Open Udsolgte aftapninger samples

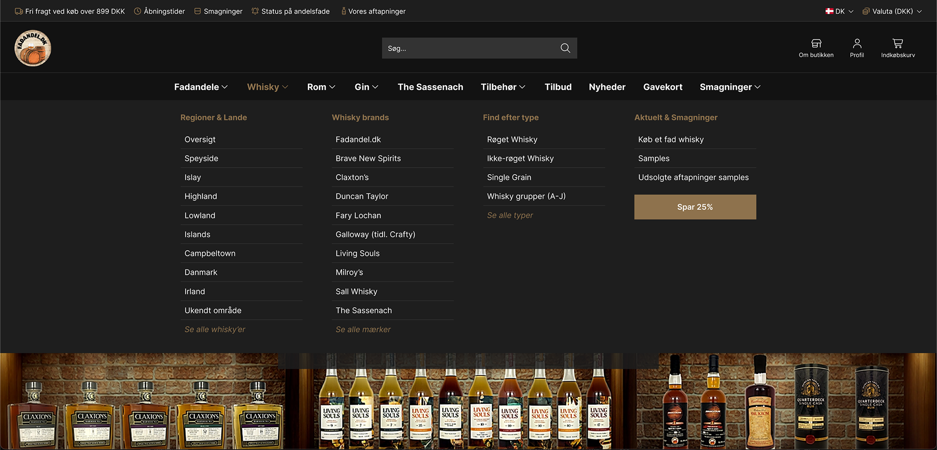[x=695, y=177]
